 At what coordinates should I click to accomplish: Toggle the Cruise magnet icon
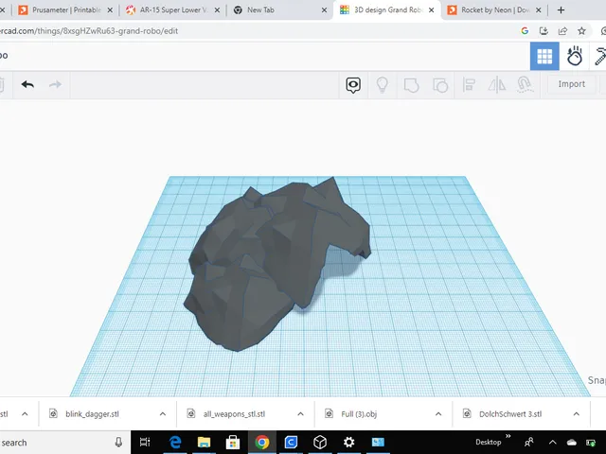pyautogui.click(x=525, y=84)
